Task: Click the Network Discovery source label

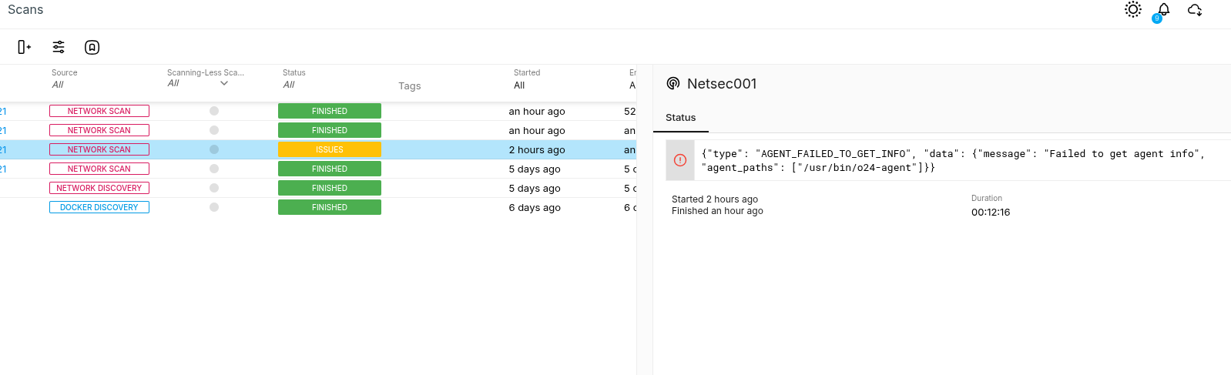Action: tap(99, 188)
